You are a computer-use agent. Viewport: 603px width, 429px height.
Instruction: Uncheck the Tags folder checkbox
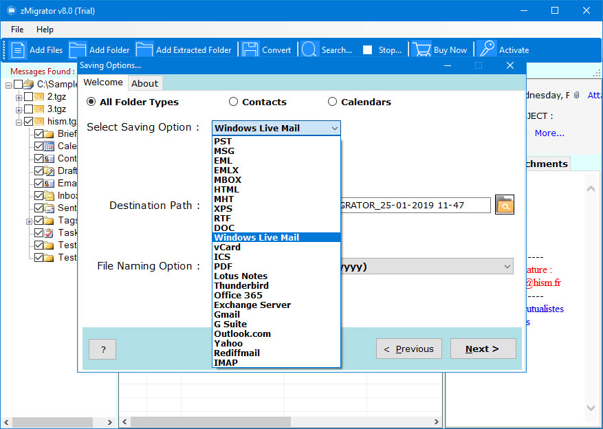point(39,220)
